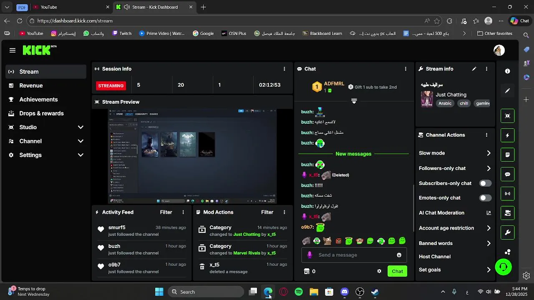The image size is (534, 300).
Task: Send message with green Chat button
Action: (x=397, y=271)
